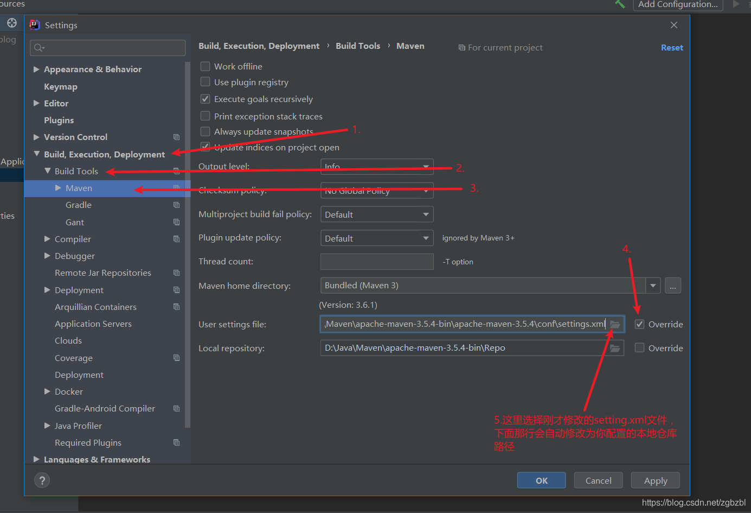The image size is (751, 513).
Task: Click the help question mark button
Action: point(42,480)
